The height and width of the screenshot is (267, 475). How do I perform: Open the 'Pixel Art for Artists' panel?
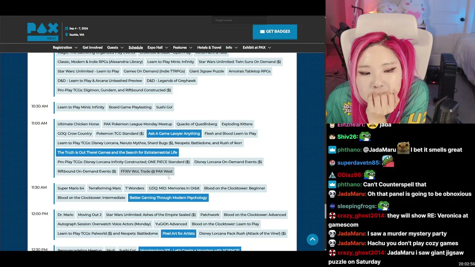[x=178, y=233]
